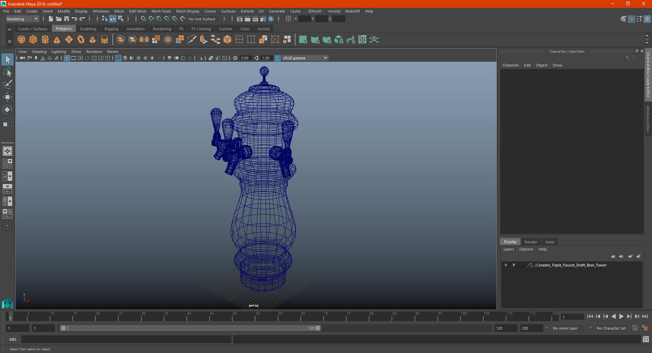Create a Polygon Pipe from shelf
This screenshot has height=353, width=652.
click(105, 40)
